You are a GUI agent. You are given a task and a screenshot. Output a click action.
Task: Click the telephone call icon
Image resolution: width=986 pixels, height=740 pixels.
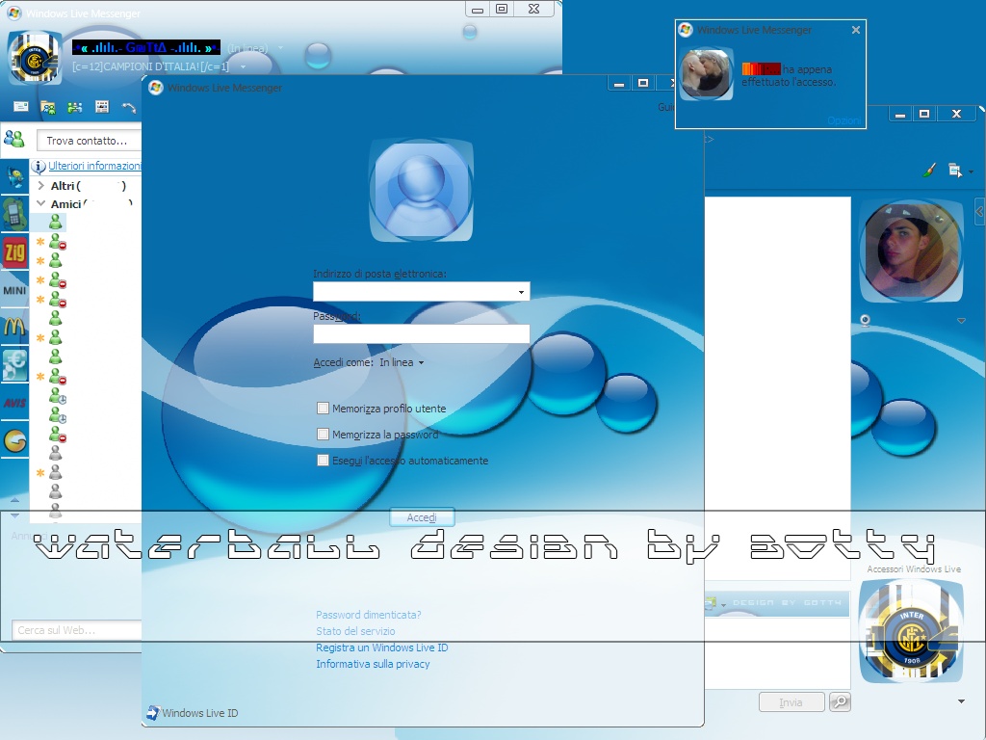[x=129, y=108]
